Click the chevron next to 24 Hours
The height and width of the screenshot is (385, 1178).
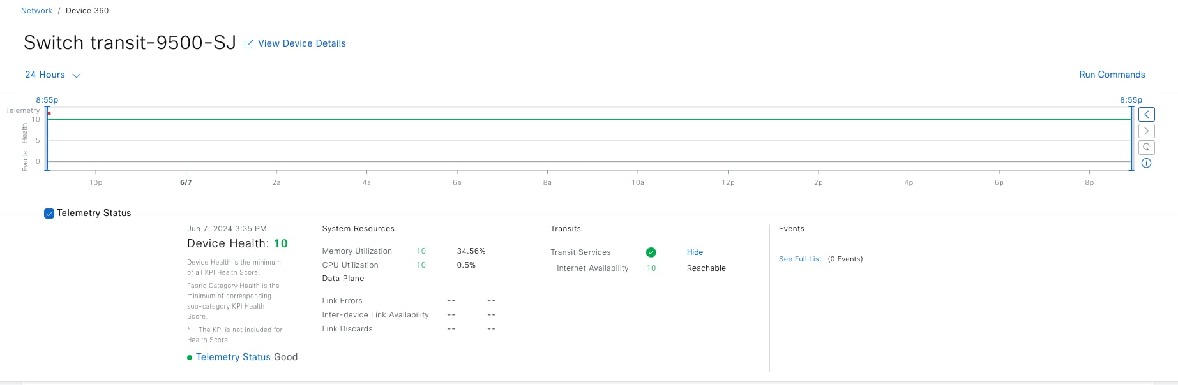click(x=77, y=76)
